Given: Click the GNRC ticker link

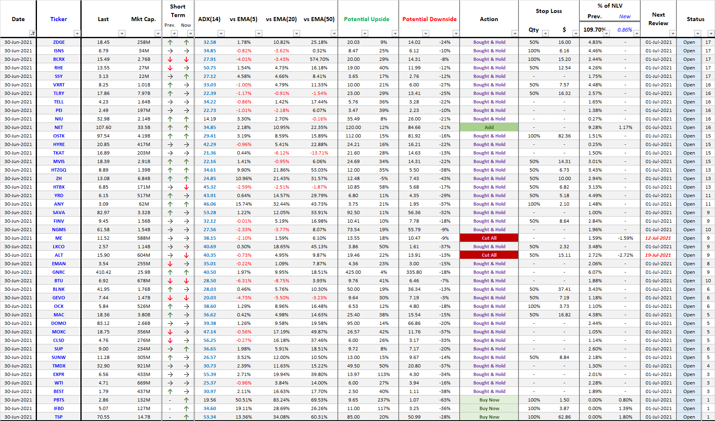Looking at the screenshot, I should (59, 272).
